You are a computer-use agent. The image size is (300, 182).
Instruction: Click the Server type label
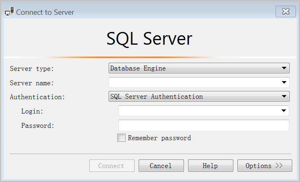[32, 68]
